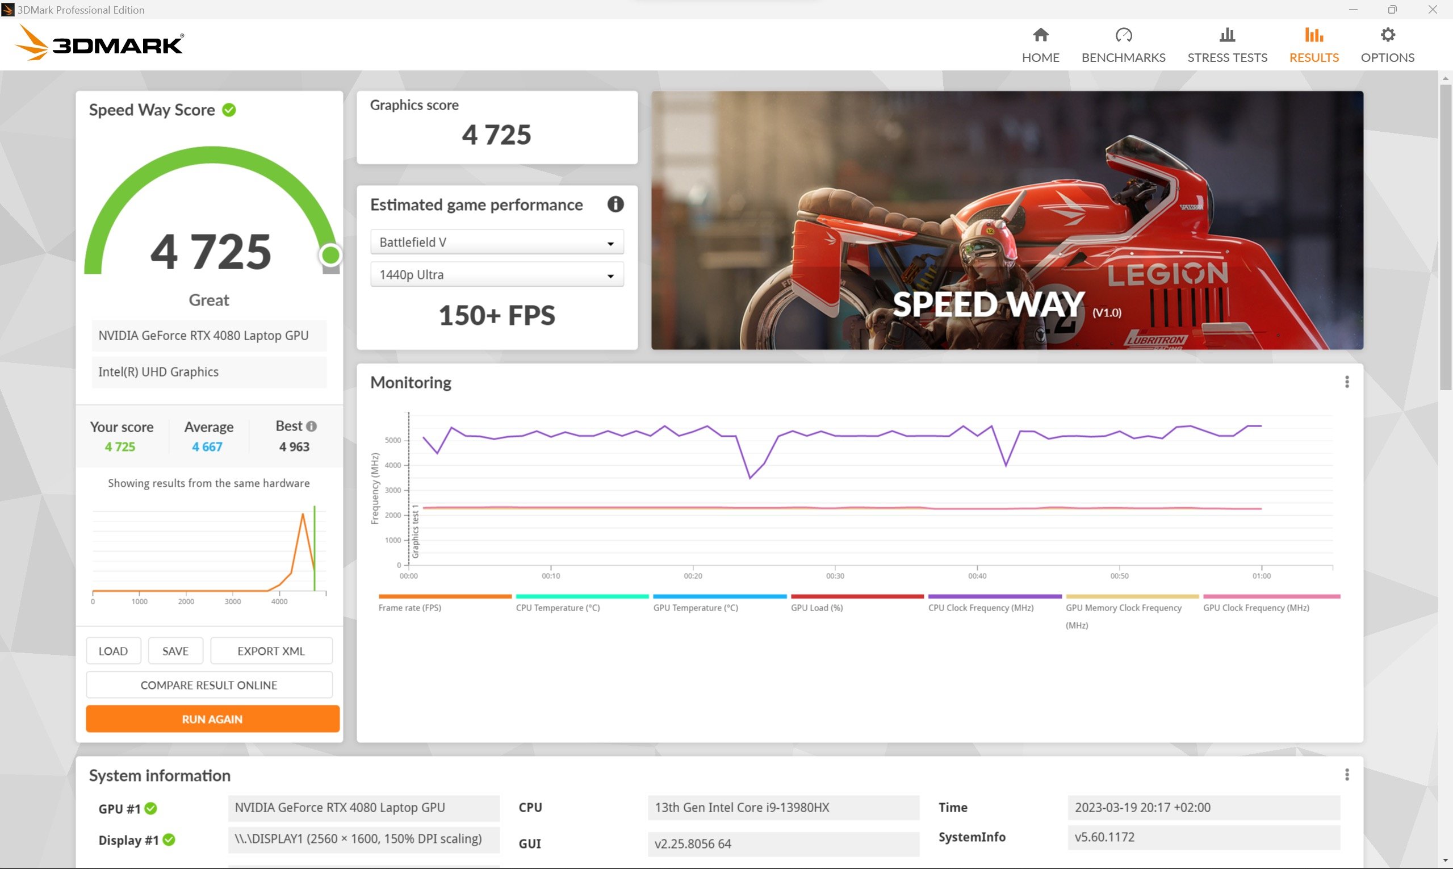The height and width of the screenshot is (869, 1453).
Task: Click Time field 2023-03-19 20:17 +02:00
Action: 1204,808
